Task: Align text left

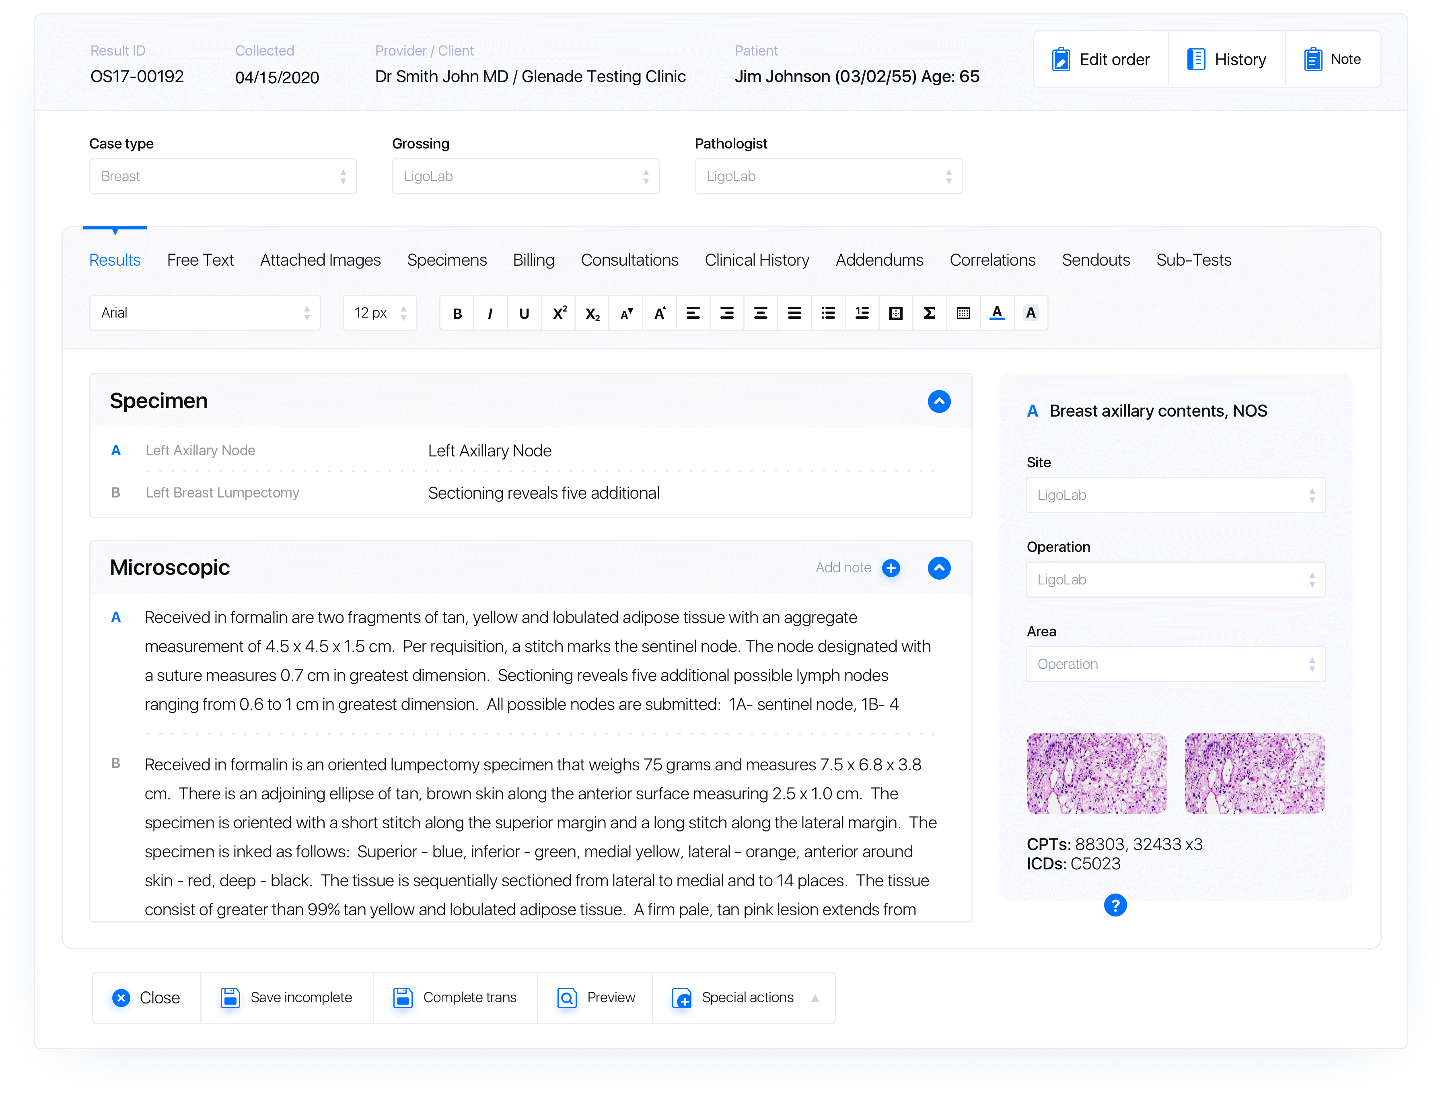Action: tap(693, 313)
